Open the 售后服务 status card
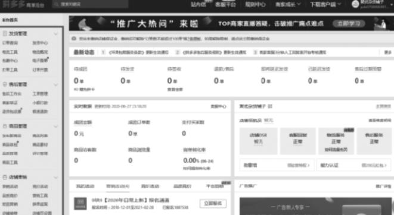 pos(374,141)
